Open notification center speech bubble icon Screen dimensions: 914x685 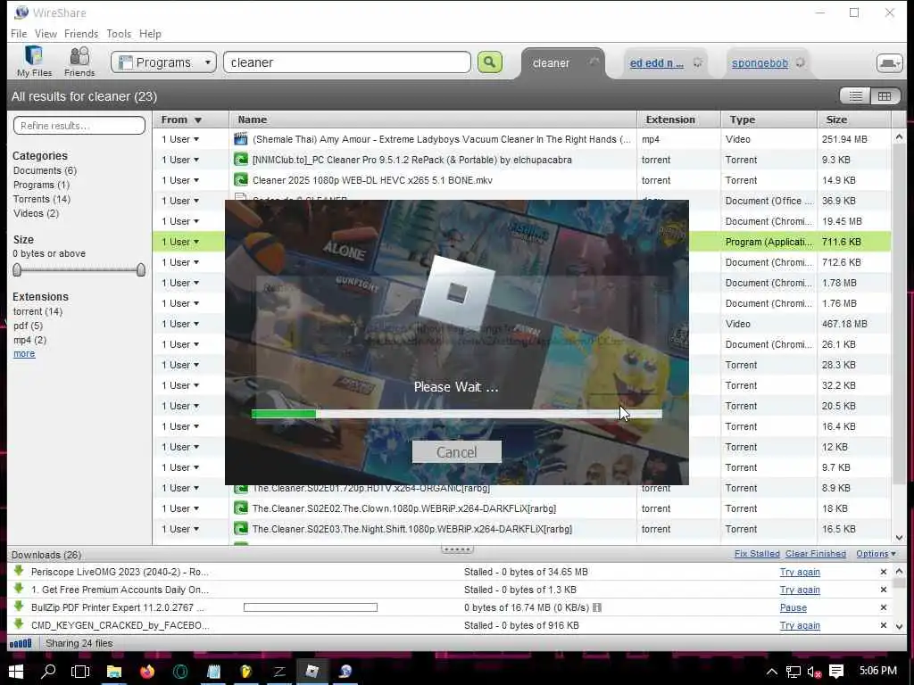point(836,672)
